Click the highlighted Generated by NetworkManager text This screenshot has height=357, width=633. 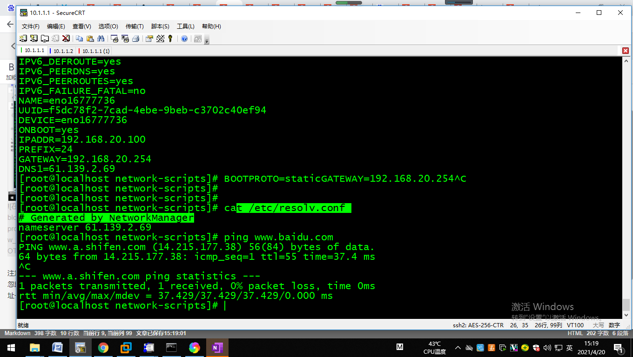[x=106, y=218]
